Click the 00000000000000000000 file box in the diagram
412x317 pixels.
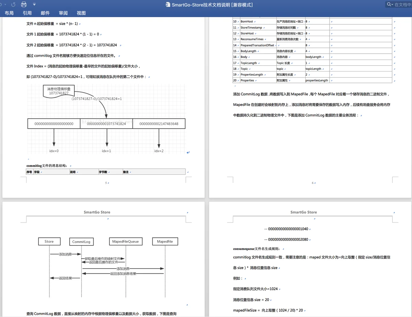pyautogui.click(x=54, y=124)
